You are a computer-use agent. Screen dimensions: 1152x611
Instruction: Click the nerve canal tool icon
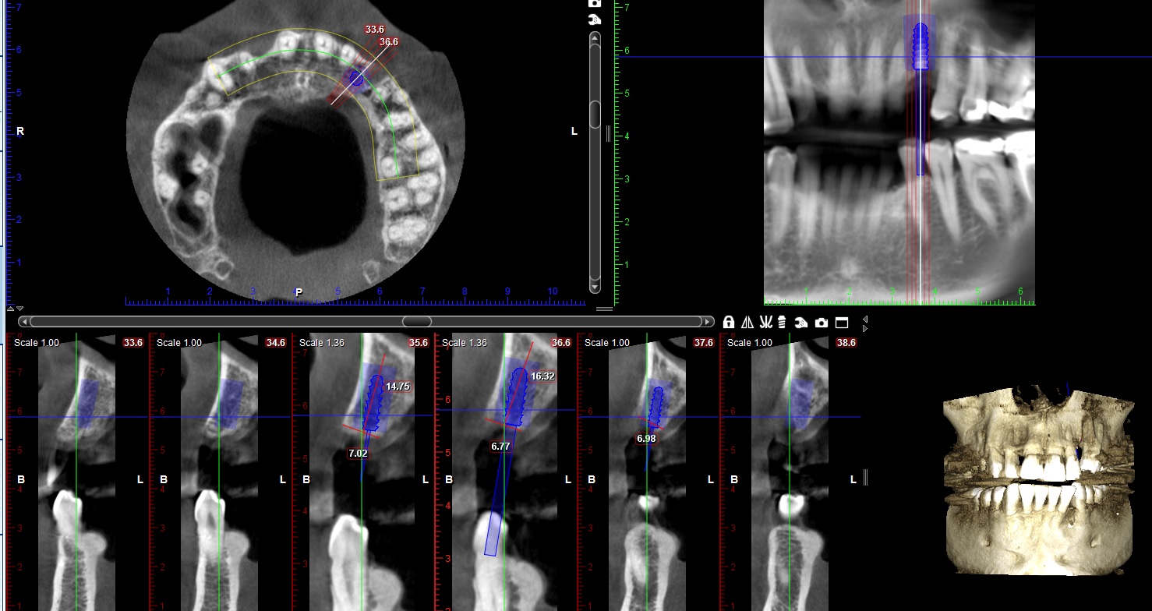tap(765, 322)
